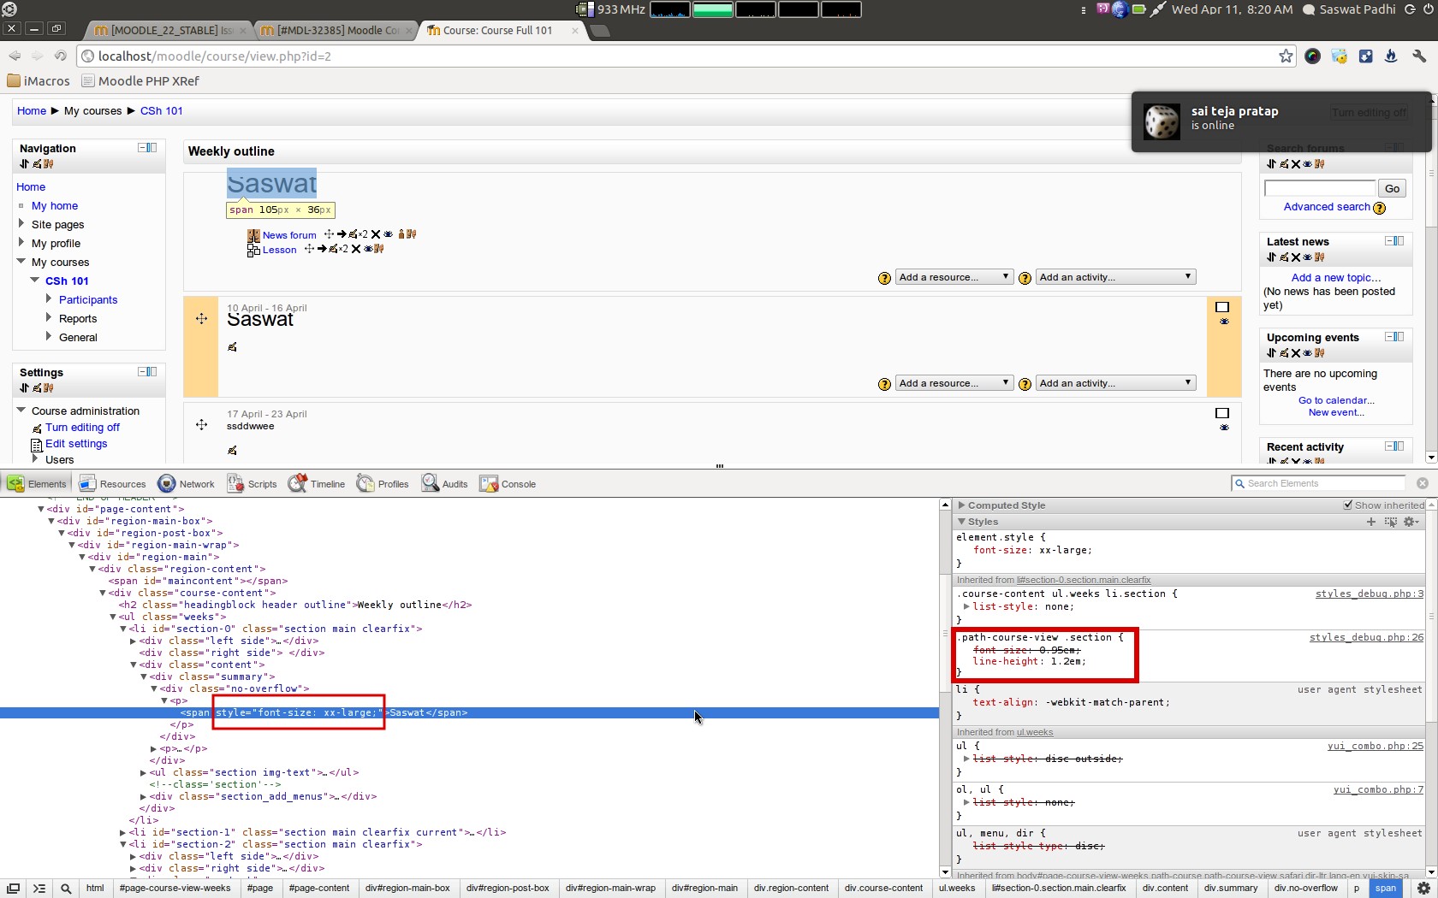Activate the inspect element magnifier icon

[66, 889]
